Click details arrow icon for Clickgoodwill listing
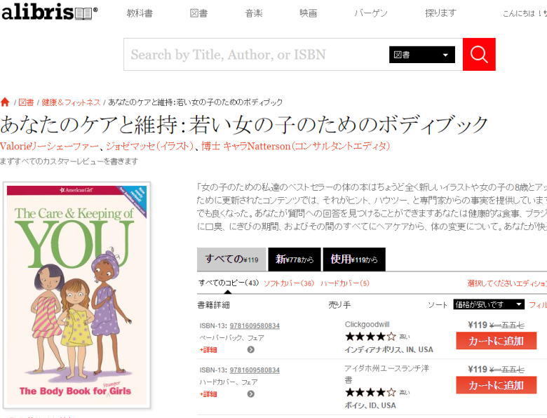 point(250,349)
